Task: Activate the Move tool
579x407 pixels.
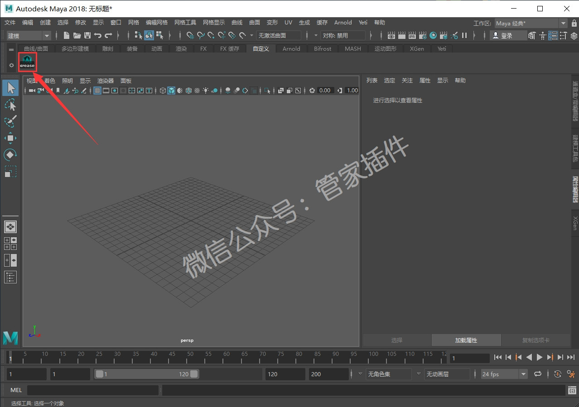Action: point(10,138)
